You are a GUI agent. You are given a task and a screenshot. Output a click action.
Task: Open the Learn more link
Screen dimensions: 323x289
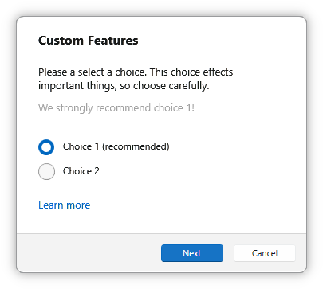coord(65,205)
